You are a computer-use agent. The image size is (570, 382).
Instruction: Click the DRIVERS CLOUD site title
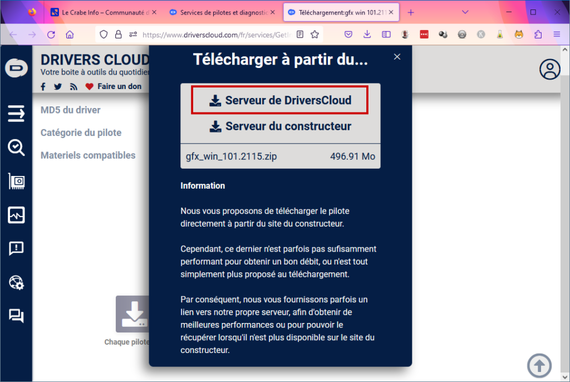coord(95,60)
